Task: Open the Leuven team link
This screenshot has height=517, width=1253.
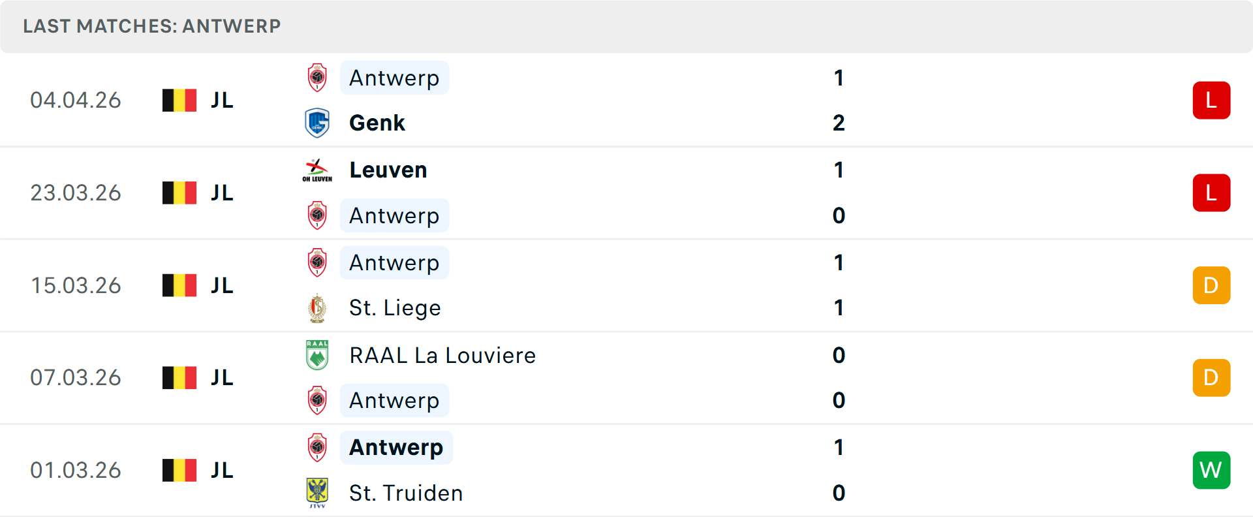Action: click(388, 170)
